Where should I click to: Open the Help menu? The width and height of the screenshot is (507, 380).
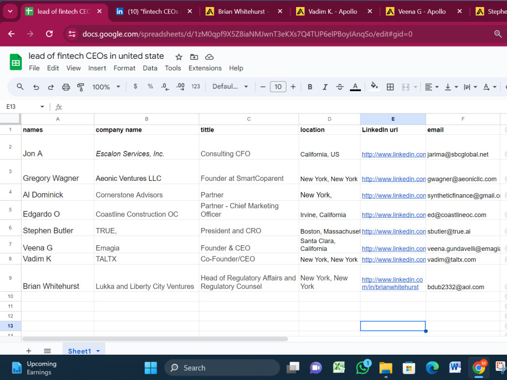[x=236, y=68]
